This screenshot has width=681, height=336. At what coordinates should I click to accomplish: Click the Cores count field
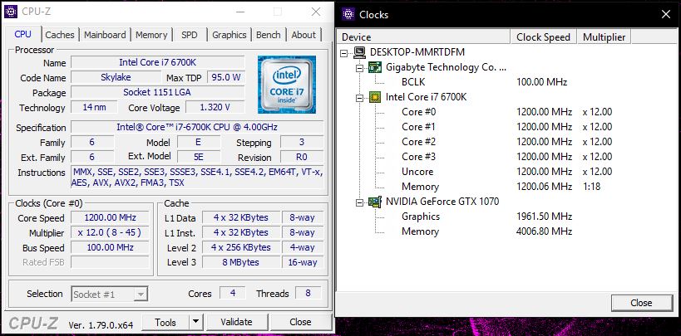click(232, 294)
